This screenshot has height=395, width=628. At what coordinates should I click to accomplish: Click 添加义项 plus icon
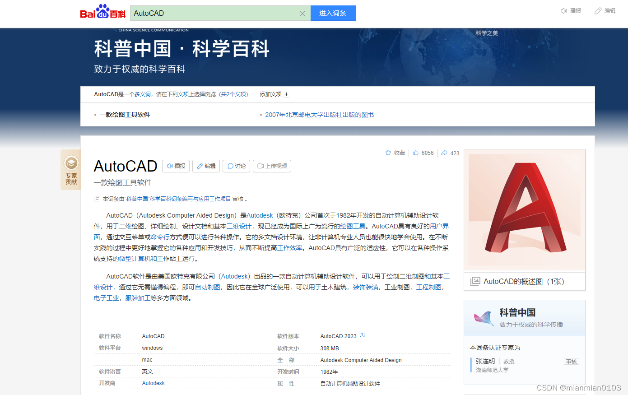click(x=286, y=94)
